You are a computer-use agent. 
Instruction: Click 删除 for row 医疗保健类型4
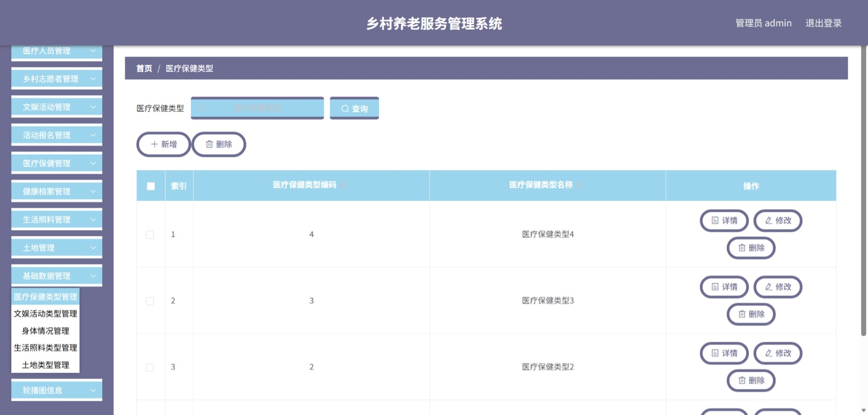pyautogui.click(x=751, y=248)
